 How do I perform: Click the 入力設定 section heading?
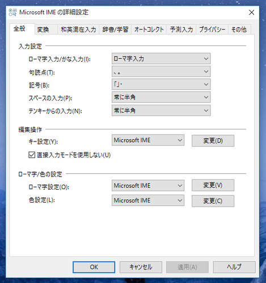pos(30,46)
